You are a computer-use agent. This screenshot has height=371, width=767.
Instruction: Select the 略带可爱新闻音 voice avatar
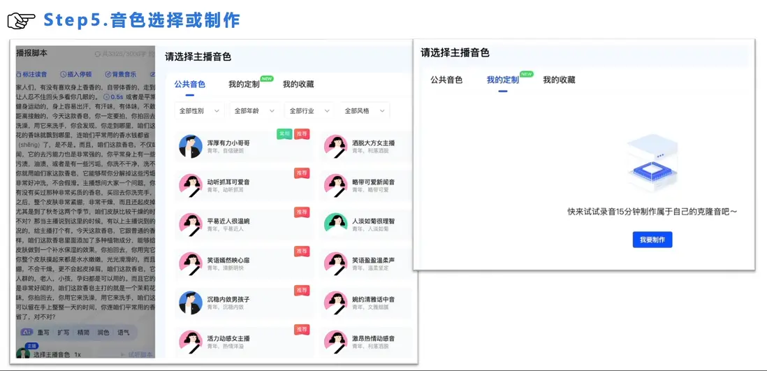point(336,186)
